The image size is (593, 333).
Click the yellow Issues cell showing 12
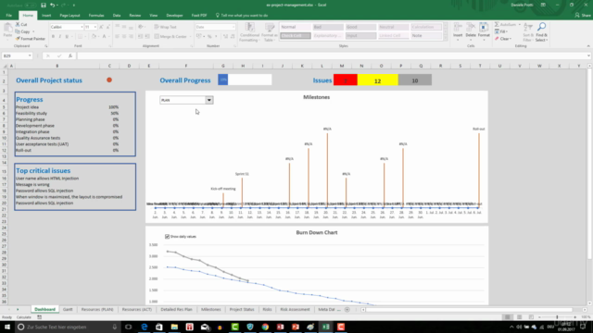tap(377, 80)
